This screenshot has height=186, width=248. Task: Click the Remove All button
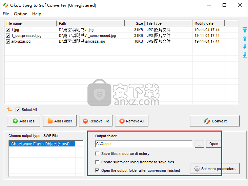pyautogui.click(x=131, y=121)
